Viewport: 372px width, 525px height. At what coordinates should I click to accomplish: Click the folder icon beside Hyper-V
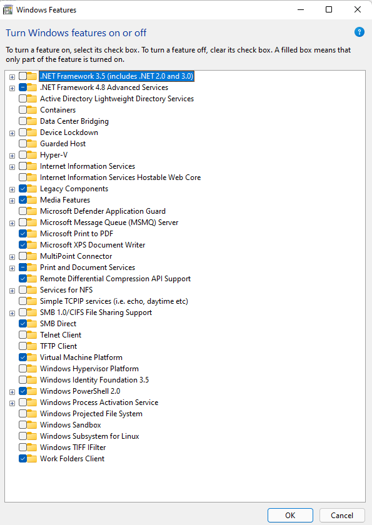tap(32, 155)
